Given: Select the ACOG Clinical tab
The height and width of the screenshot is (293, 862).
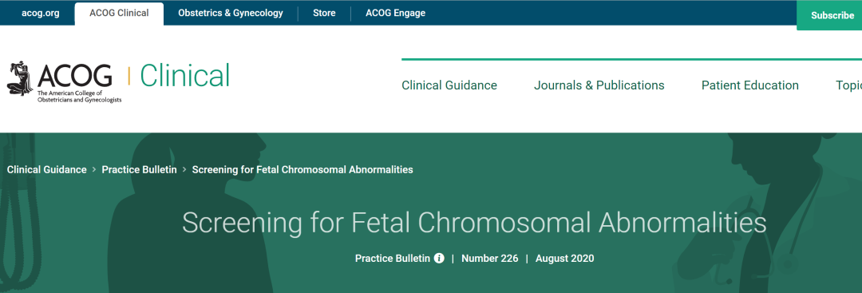Looking at the screenshot, I should click(x=119, y=14).
